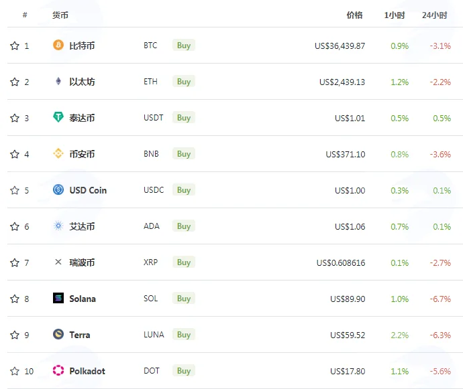463x389 pixels.
Task: Sort by the 价格 column header
Action: pos(354,15)
